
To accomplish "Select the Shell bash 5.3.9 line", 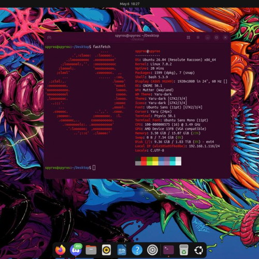I will (x=151, y=77).
